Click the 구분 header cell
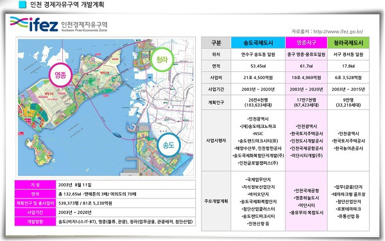385x241 pixels. pyautogui.click(x=216, y=43)
